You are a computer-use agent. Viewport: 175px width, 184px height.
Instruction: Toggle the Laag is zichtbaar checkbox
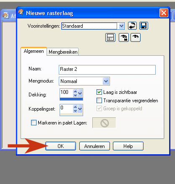pos(99,92)
